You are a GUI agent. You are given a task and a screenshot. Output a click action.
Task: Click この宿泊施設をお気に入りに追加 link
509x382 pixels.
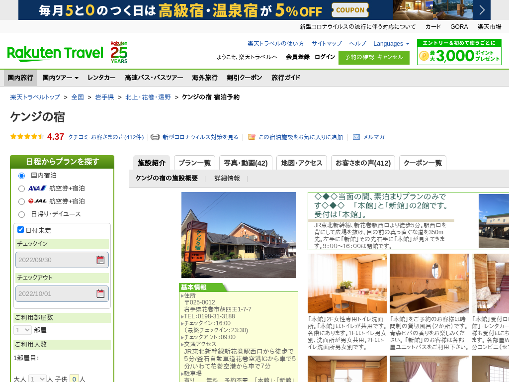301,137
